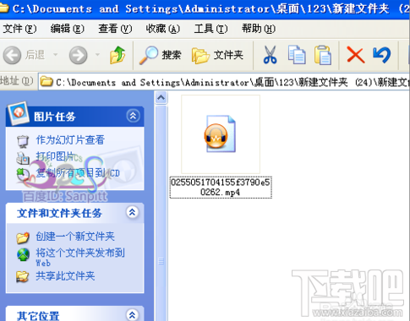410x321 pixels.
Task: Open the 文件(F) menu
Action: pyautogui.click(x=19, y=29)
